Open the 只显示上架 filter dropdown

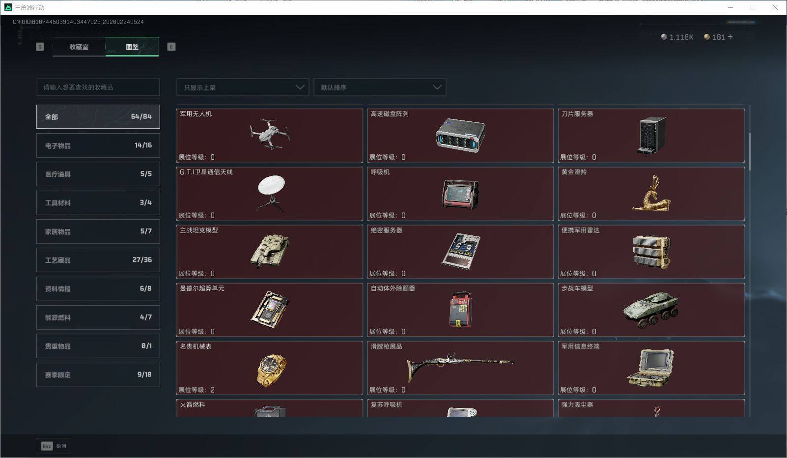(242, 87)
